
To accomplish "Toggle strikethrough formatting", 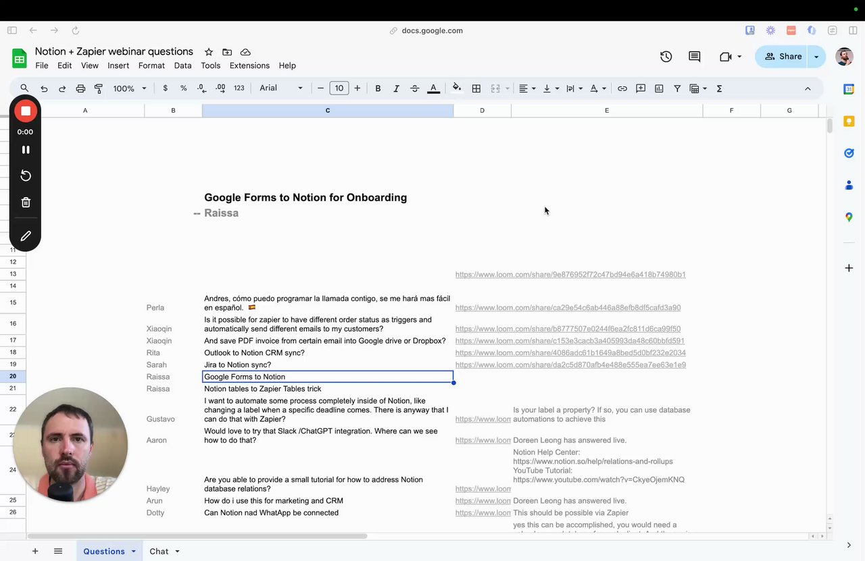I will (415, 88).
